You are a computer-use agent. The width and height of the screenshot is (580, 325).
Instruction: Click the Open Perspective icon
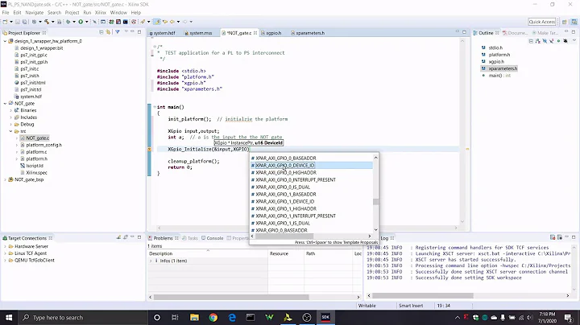565,22
